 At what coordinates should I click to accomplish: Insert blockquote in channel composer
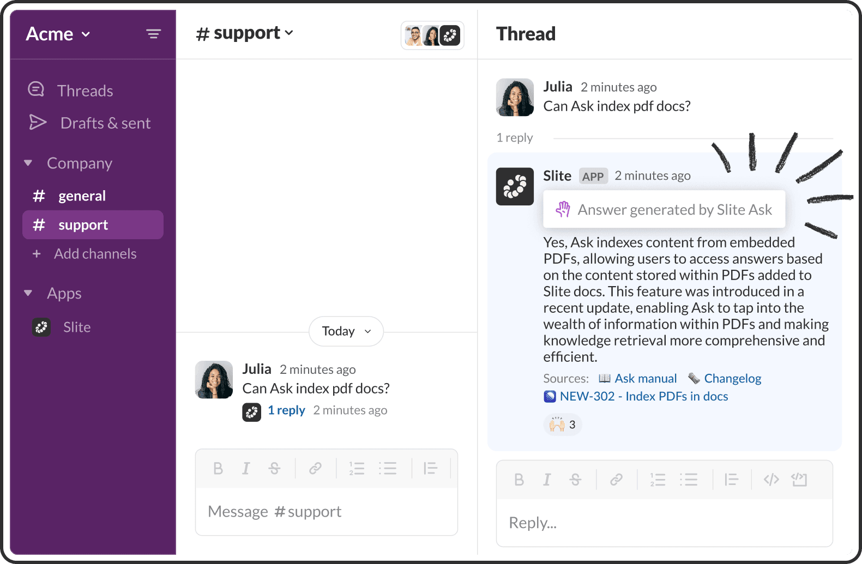pos(430,468)
